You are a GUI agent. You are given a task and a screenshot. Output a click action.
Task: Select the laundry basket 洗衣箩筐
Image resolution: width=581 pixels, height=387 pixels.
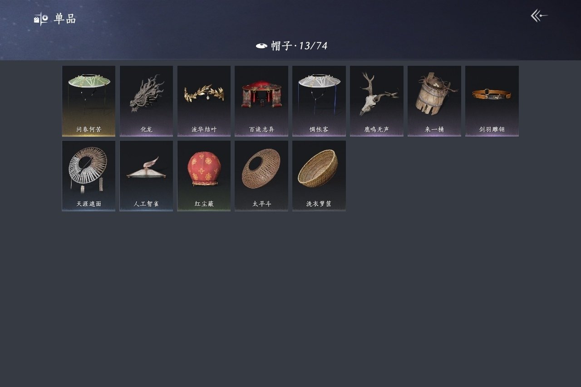pyautogui.click(x=319, y=176)
